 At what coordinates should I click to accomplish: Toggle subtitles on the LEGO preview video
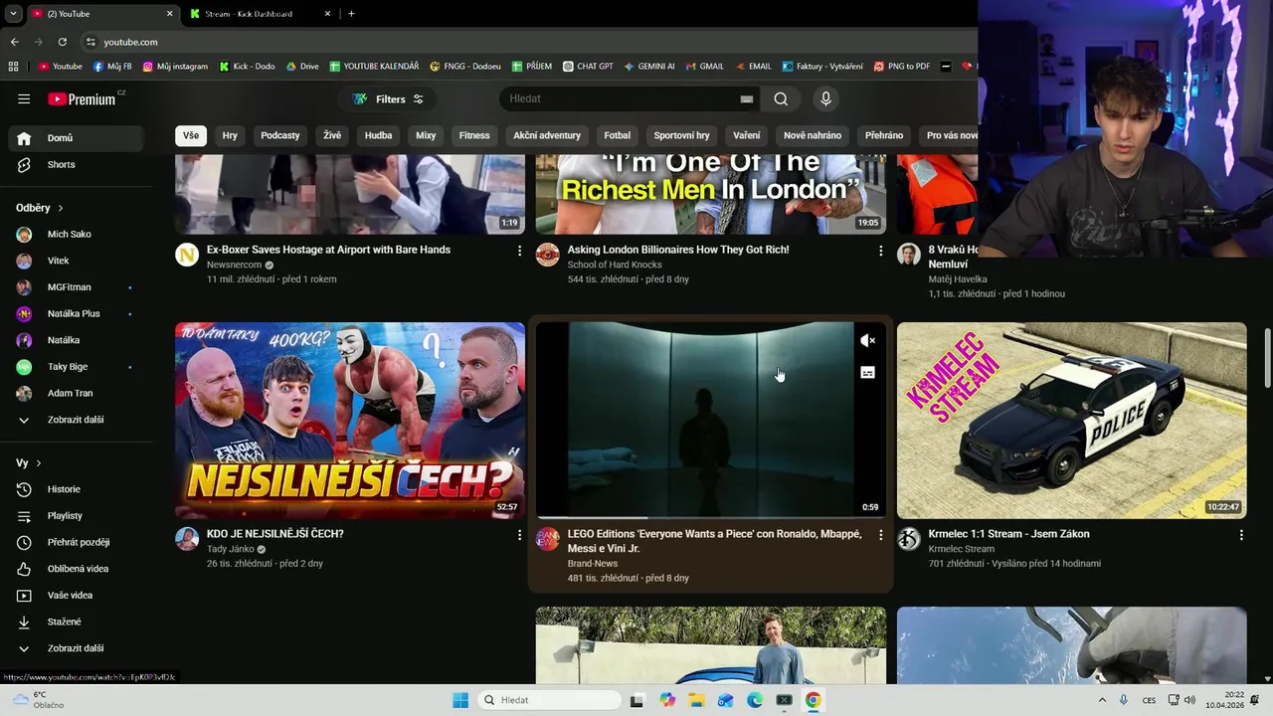(867, 373)
